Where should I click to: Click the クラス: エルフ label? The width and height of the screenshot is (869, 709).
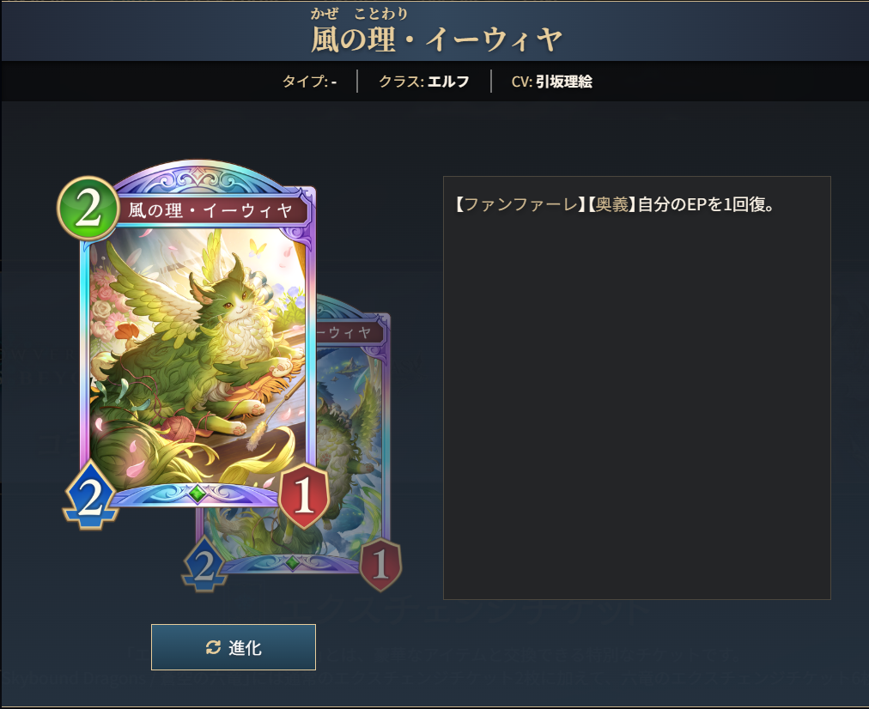pyautogui.click(x=424, y=82)
